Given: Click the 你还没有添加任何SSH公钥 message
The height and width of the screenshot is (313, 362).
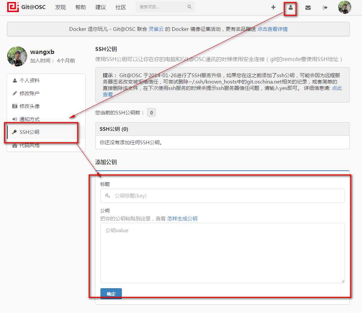Looking at the screenshot, I should tap(132, 143).
